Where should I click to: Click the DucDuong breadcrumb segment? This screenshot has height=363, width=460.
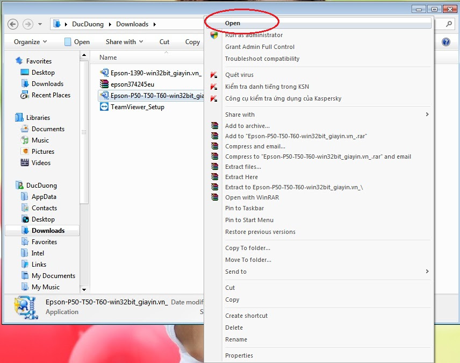(88, 24)
